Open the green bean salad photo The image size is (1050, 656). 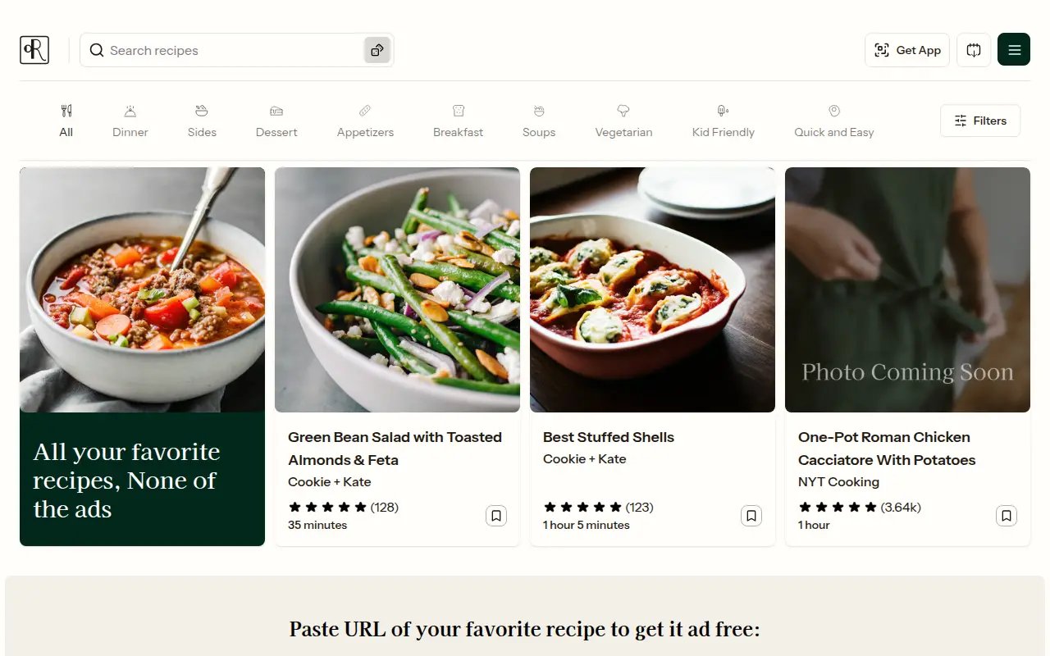click(x=397, y=289)
